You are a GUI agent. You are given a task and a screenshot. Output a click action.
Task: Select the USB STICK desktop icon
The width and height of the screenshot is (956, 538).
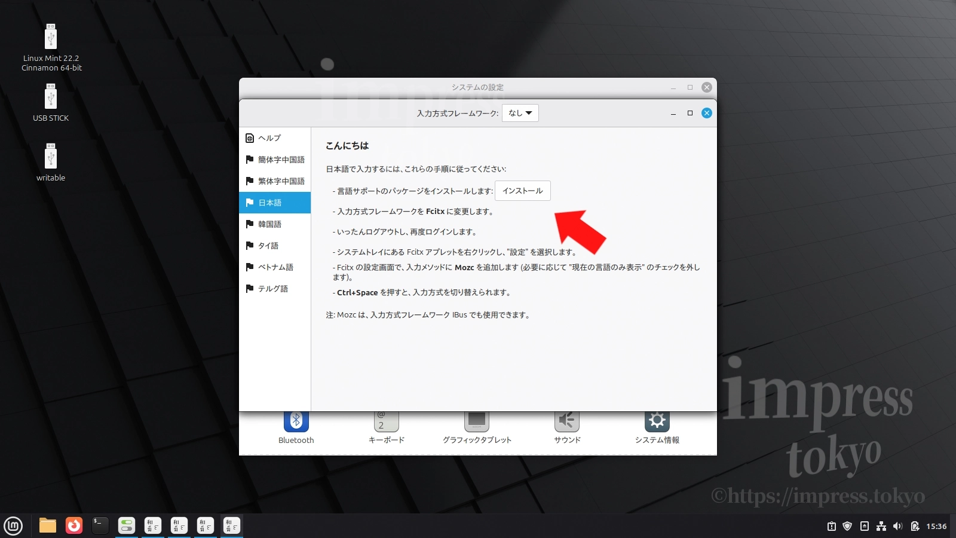(51, 102)
